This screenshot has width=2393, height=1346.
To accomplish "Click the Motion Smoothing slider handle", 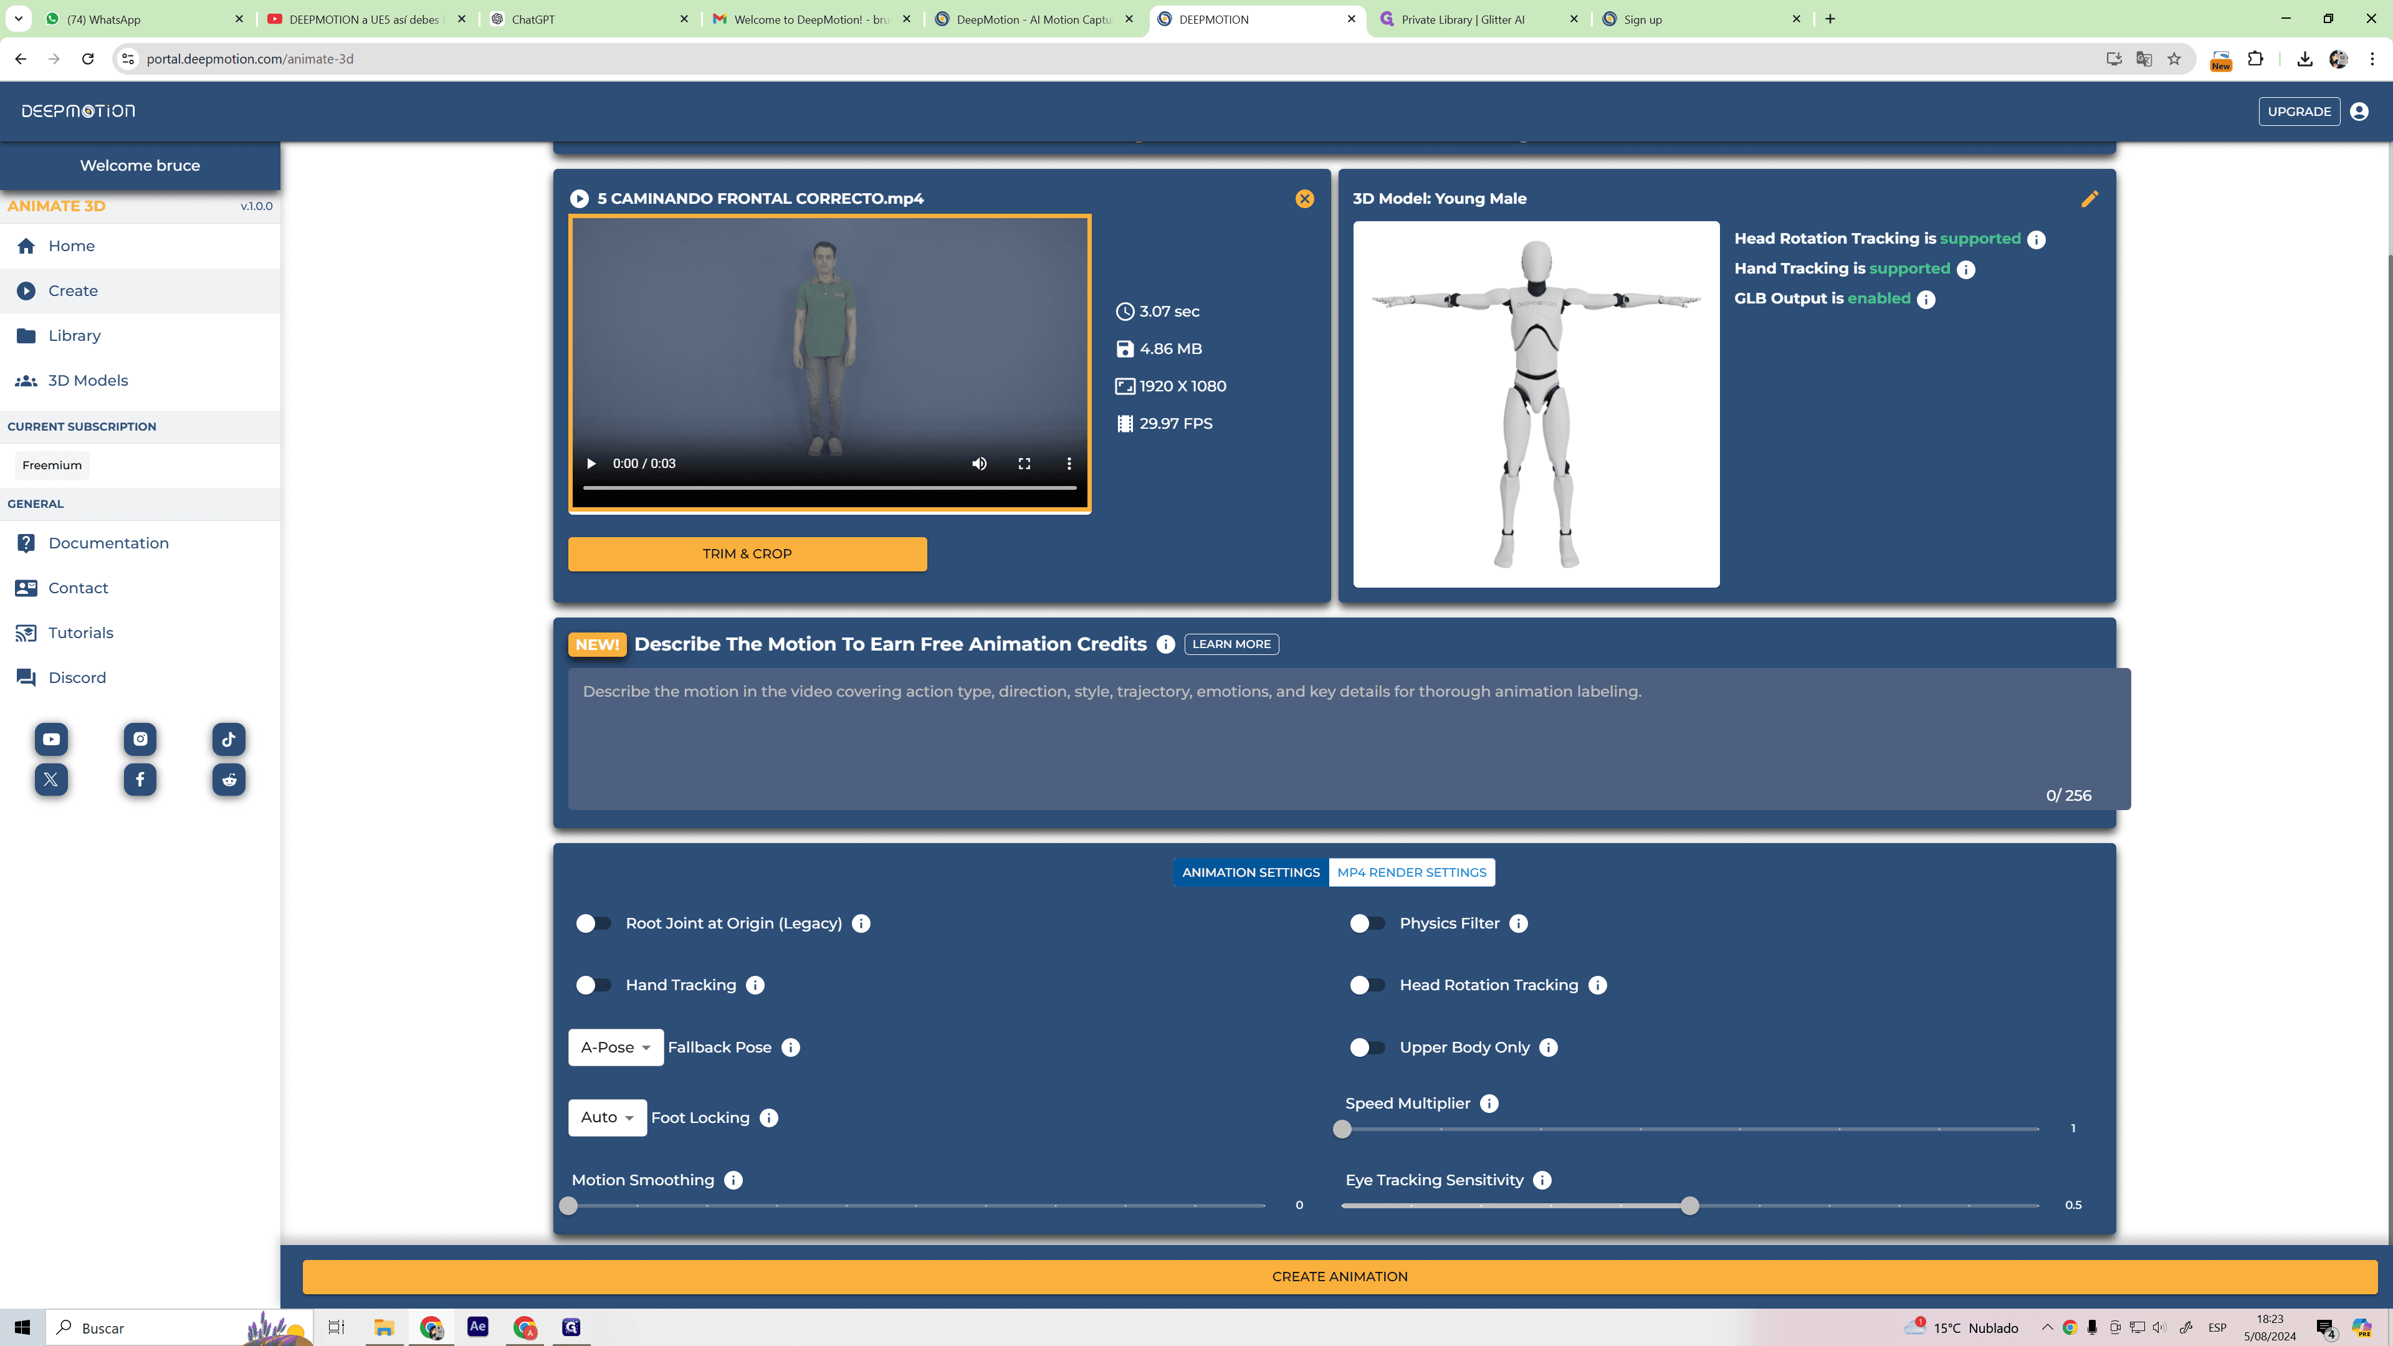I will point(568,1206).
